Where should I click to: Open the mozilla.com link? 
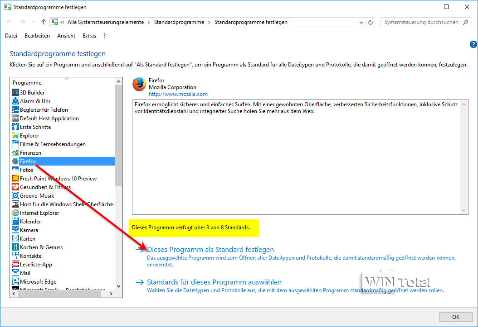tap(178, 94)
